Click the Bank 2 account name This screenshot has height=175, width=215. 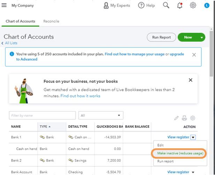(x=16, y=160)
